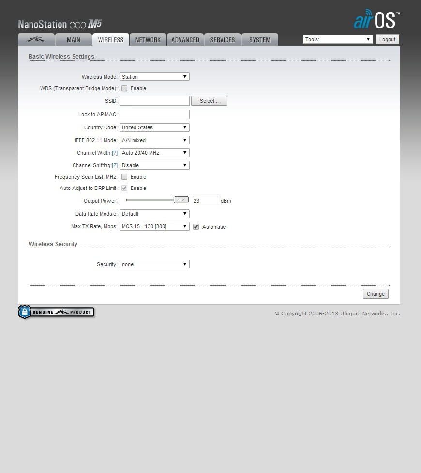This screenshot has width=421, height=473.
Task: Expand the IEEE 802.11 Mode dropdown
Action: coord(154,140)
